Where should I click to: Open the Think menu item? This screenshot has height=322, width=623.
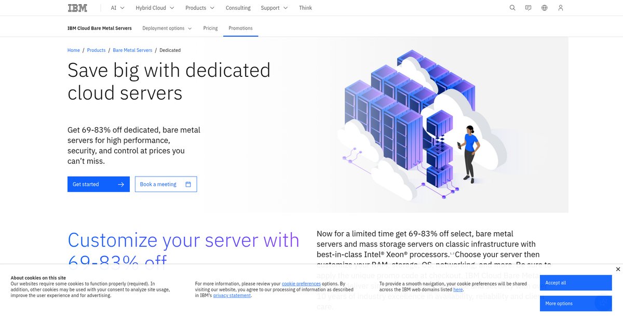pyautogui.click(x=305, y=8)
